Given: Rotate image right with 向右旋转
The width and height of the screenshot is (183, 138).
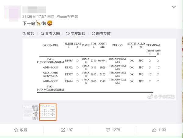Looking at the screenshot, I should (101, 34).
